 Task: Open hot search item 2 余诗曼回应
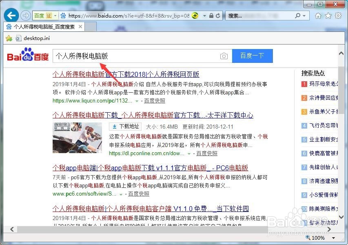pyautogui.click(x=319, y=98)
